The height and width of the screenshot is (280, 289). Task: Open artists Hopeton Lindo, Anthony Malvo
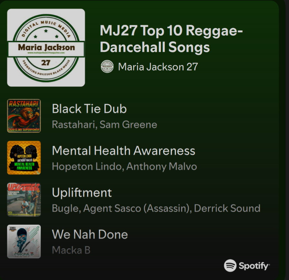tap(124, 167)
